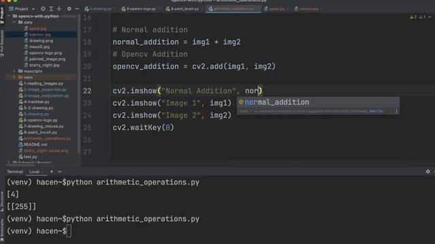Viewport: 435px width, 244px height.
Task: Select baboon.jpg in project tree
Action: (40, 35)
